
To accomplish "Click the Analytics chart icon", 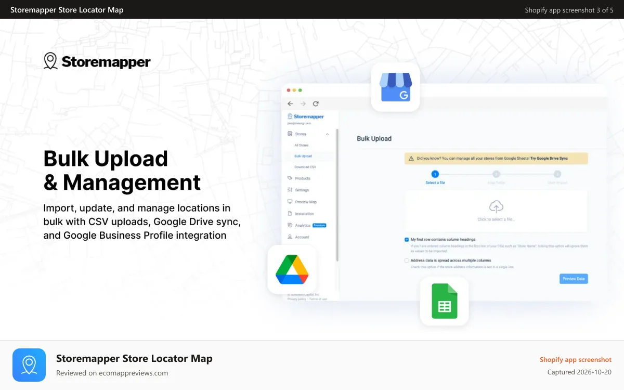I will (290, 225).
